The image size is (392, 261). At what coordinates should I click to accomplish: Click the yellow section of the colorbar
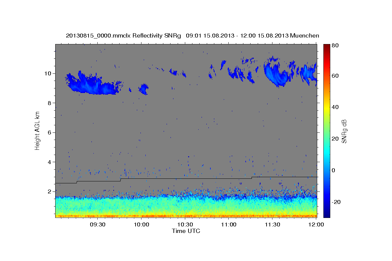coord(326,110)
